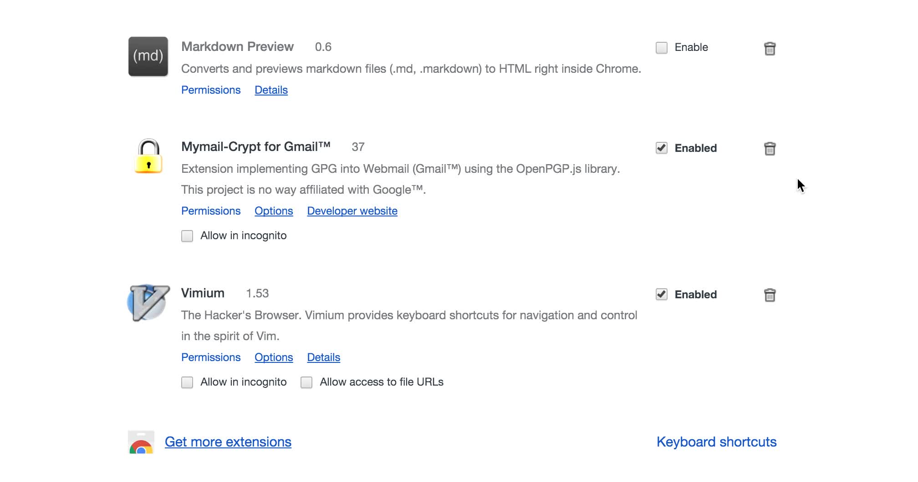Screen dimensions: 918x482
Task: Click the Mymail-Crypt for Gmail™ title
Action: (255, 147)
